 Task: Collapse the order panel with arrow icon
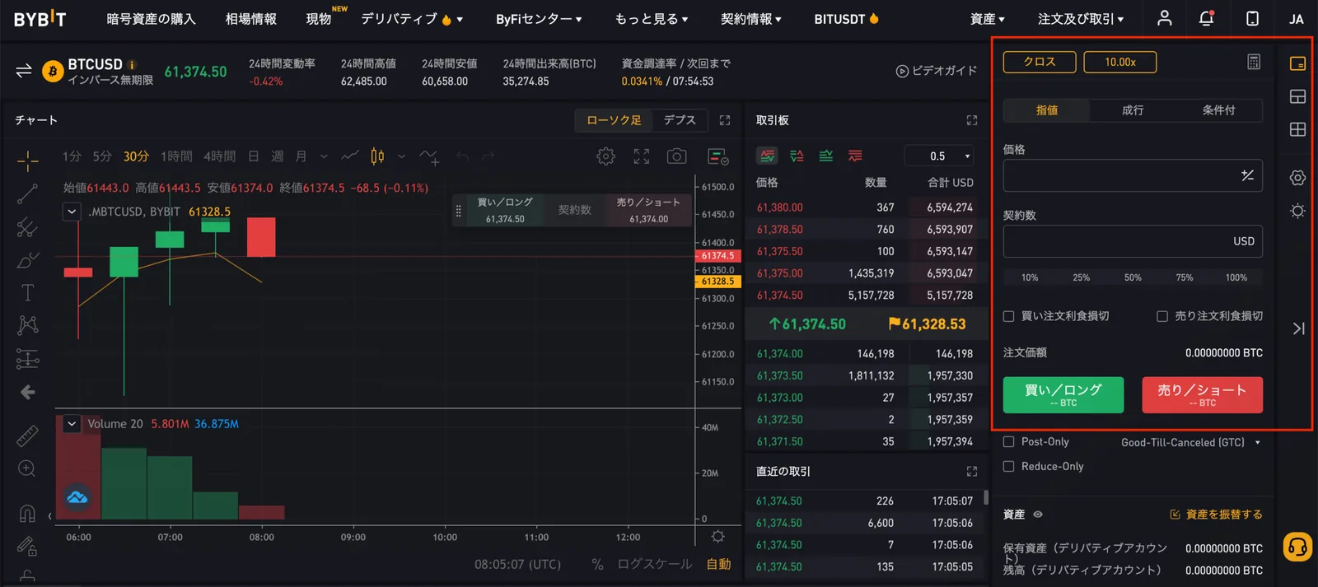[1298, 328]
